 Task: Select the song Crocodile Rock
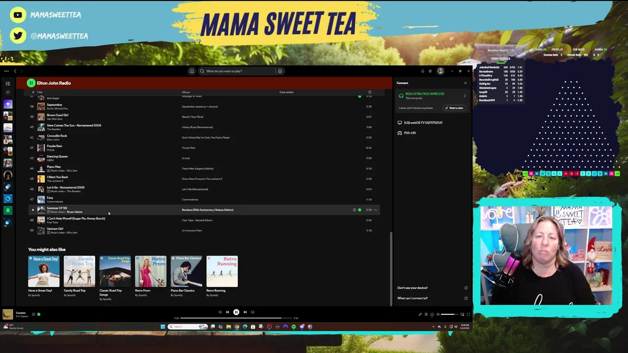57,136
